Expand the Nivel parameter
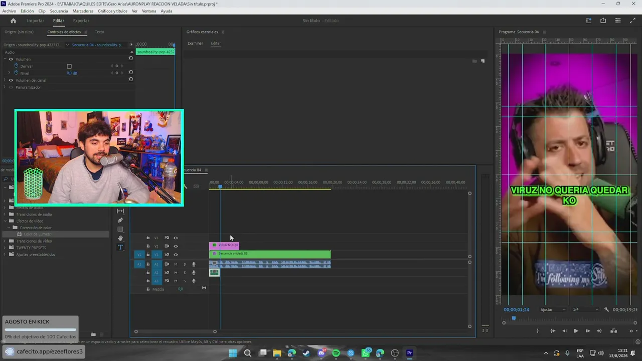 [x=9, y=73]
